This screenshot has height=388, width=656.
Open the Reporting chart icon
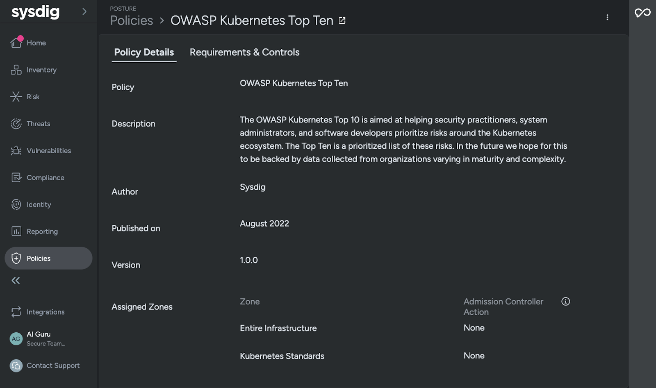click(16, 231)
